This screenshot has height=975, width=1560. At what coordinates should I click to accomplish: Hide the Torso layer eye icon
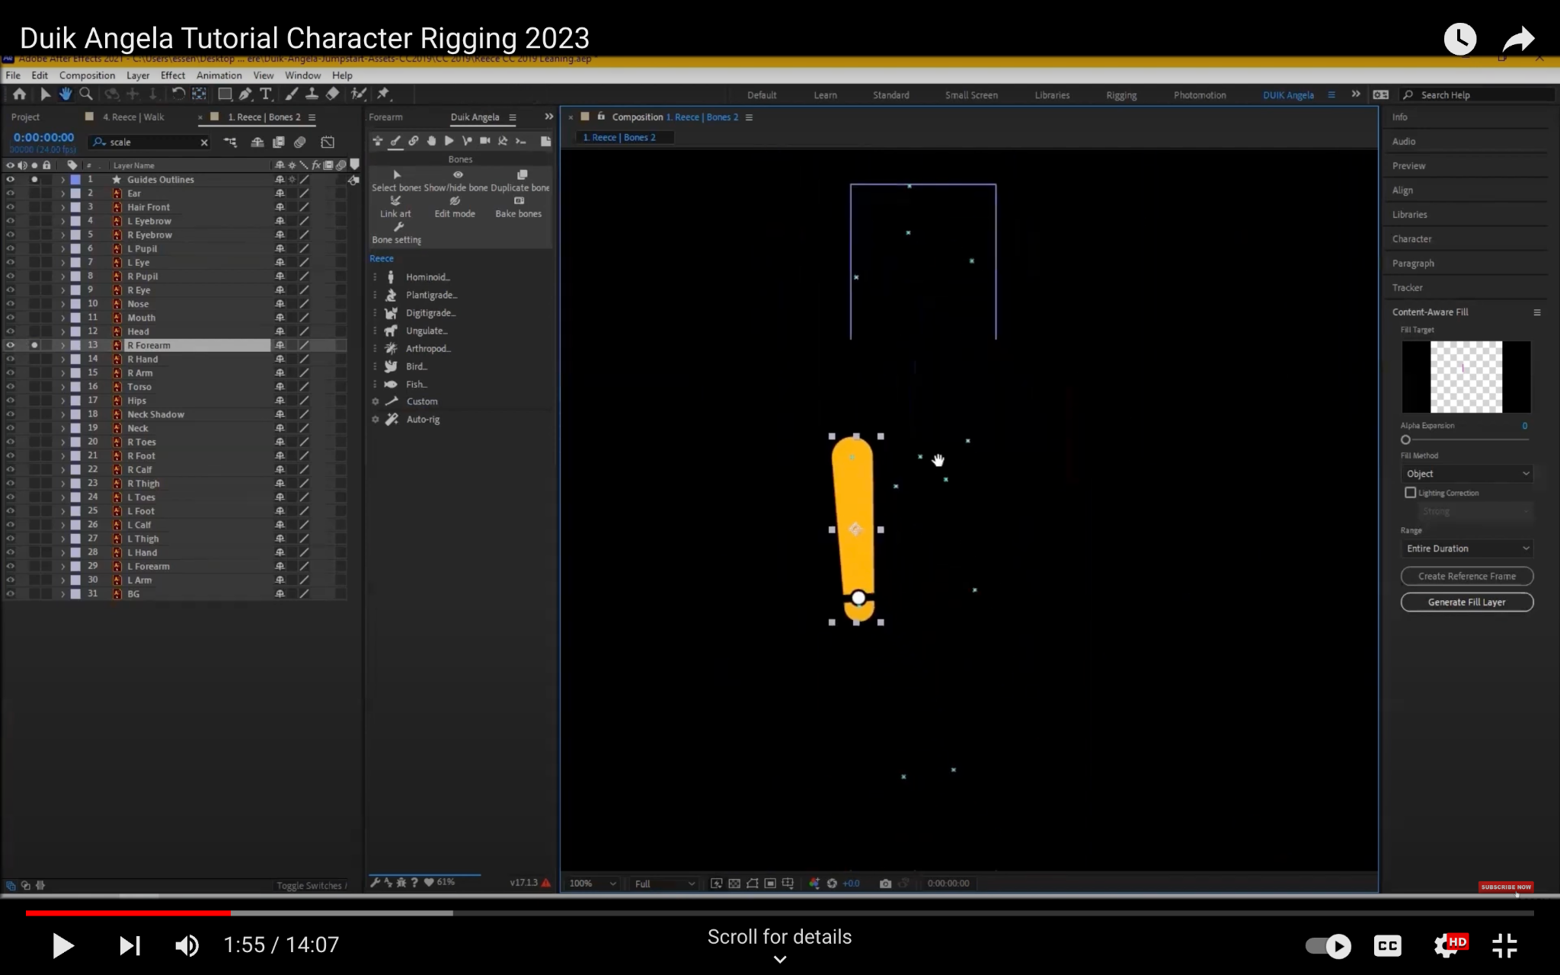tap(11, 387)
